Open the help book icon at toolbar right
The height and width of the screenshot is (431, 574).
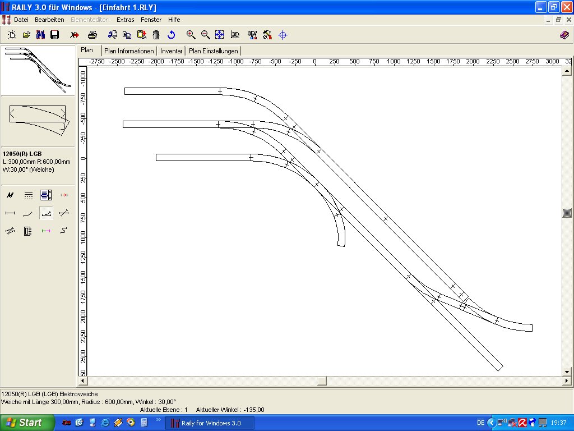pyautogui.click(x=564, y=35)
